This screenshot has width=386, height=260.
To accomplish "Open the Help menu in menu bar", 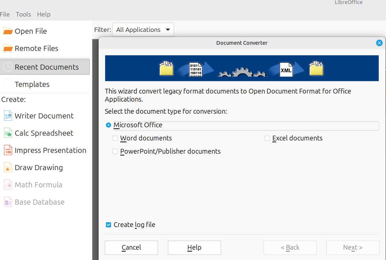I will coord(44,14).
